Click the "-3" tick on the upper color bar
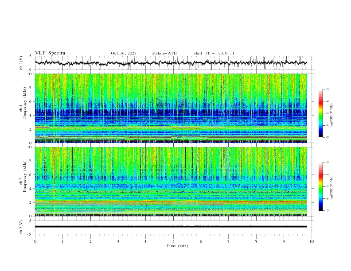Screen dimensions: 351x271 [327, 89]
